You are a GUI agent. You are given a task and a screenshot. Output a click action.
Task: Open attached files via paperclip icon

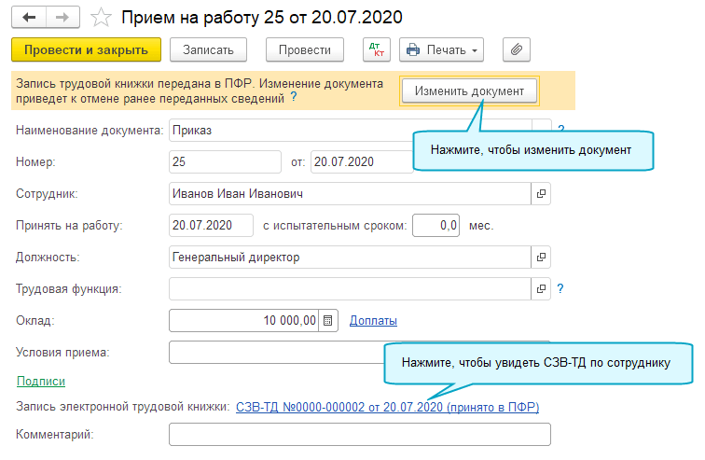tap(516, 49)
